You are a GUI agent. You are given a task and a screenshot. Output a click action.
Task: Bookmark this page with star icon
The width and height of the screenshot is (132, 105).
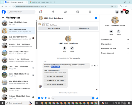tap(115, 7)
